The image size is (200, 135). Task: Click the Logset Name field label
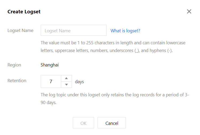coord(20,30)
